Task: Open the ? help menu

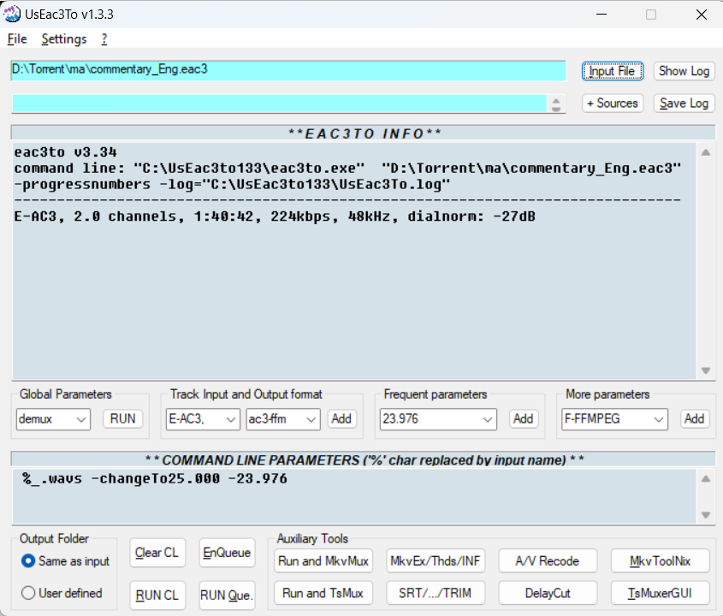Action: pos(104,39)
